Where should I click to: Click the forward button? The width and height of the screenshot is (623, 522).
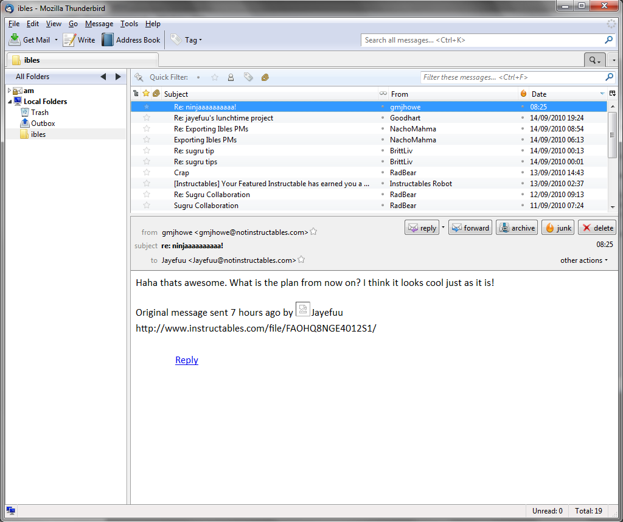tap(470, 228)
